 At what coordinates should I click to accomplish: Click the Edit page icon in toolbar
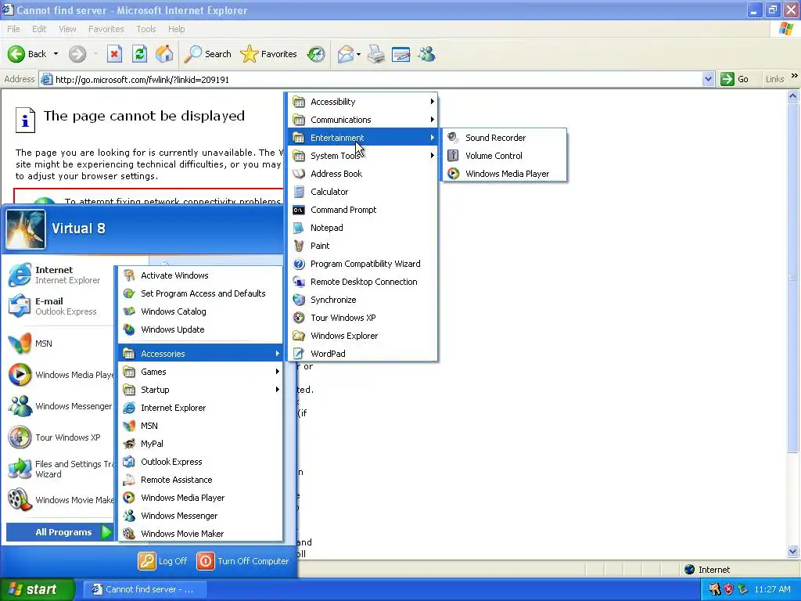pos(401,54)
